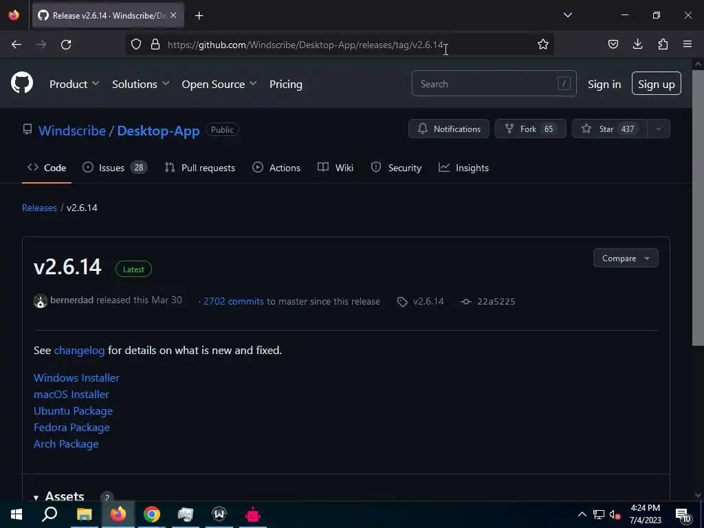Fork the repository
The width and height of the screenshot is (704, 528).
(x=530, y=129)
